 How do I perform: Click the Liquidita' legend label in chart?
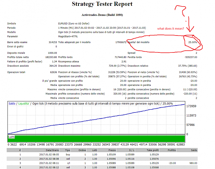coord(24,103)
